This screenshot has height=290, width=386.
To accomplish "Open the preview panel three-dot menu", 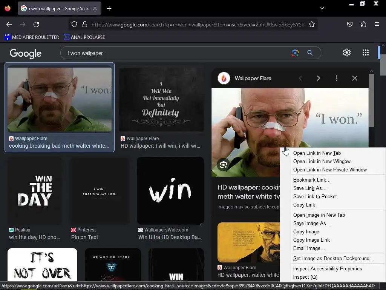I will click(x=337, y=78).
